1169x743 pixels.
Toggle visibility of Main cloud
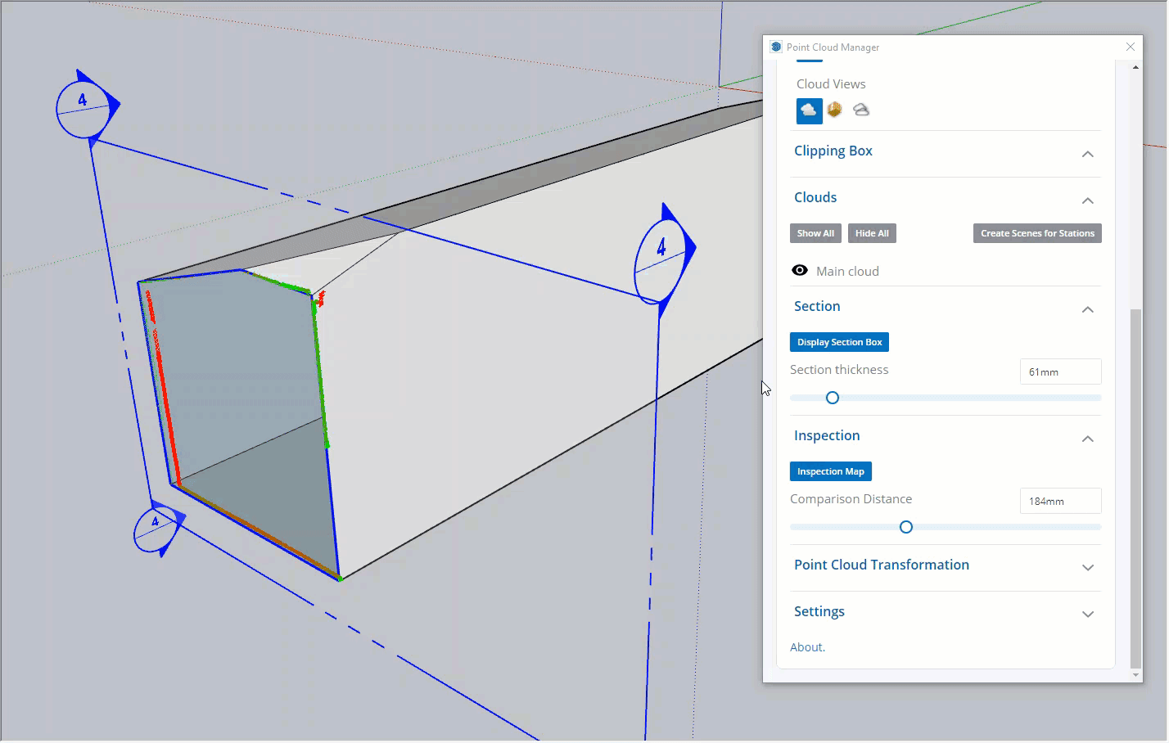(x=799, y=270)
